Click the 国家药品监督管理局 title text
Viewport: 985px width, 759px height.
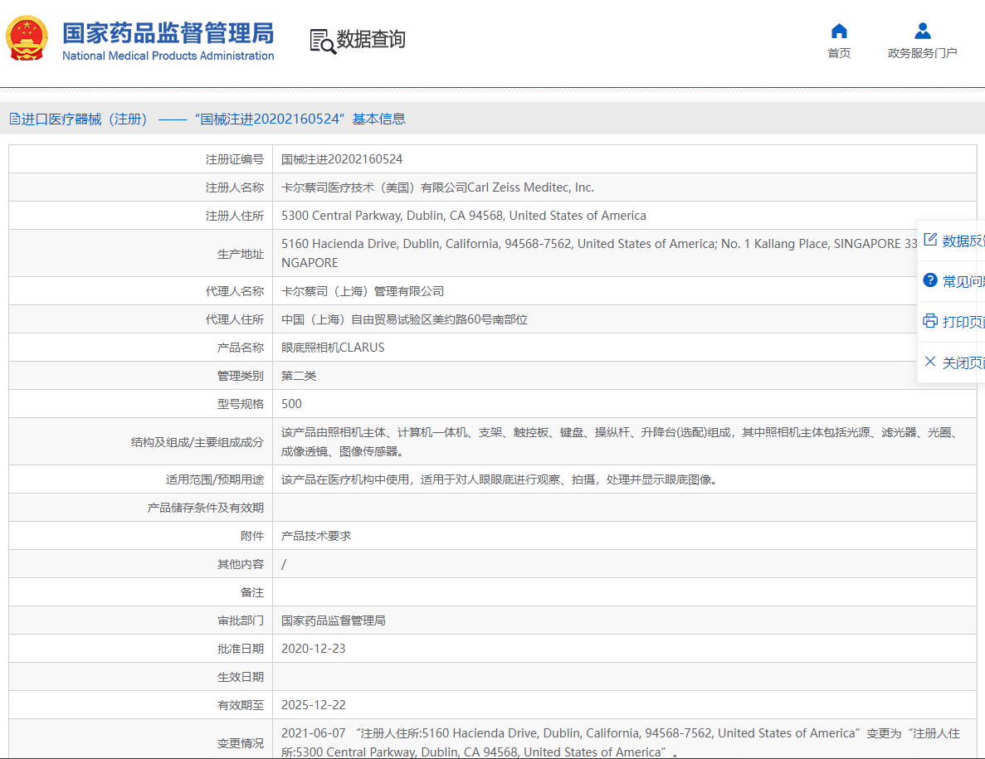[x=168, y=33]
